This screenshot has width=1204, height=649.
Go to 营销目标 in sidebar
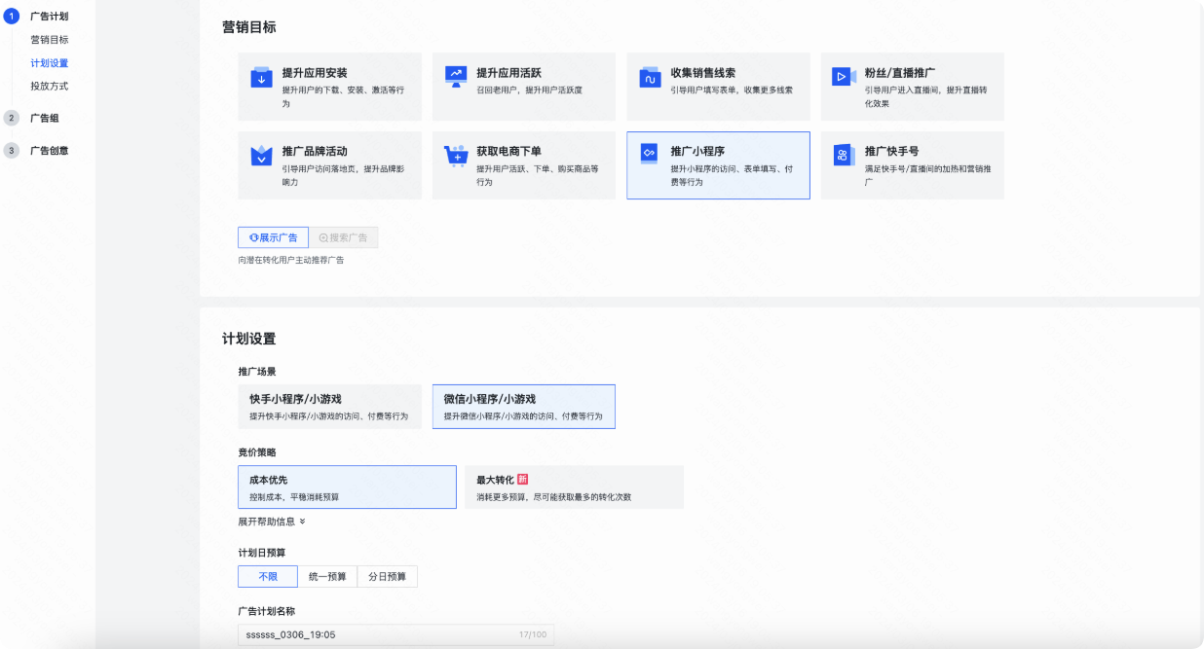click(50, 40)
